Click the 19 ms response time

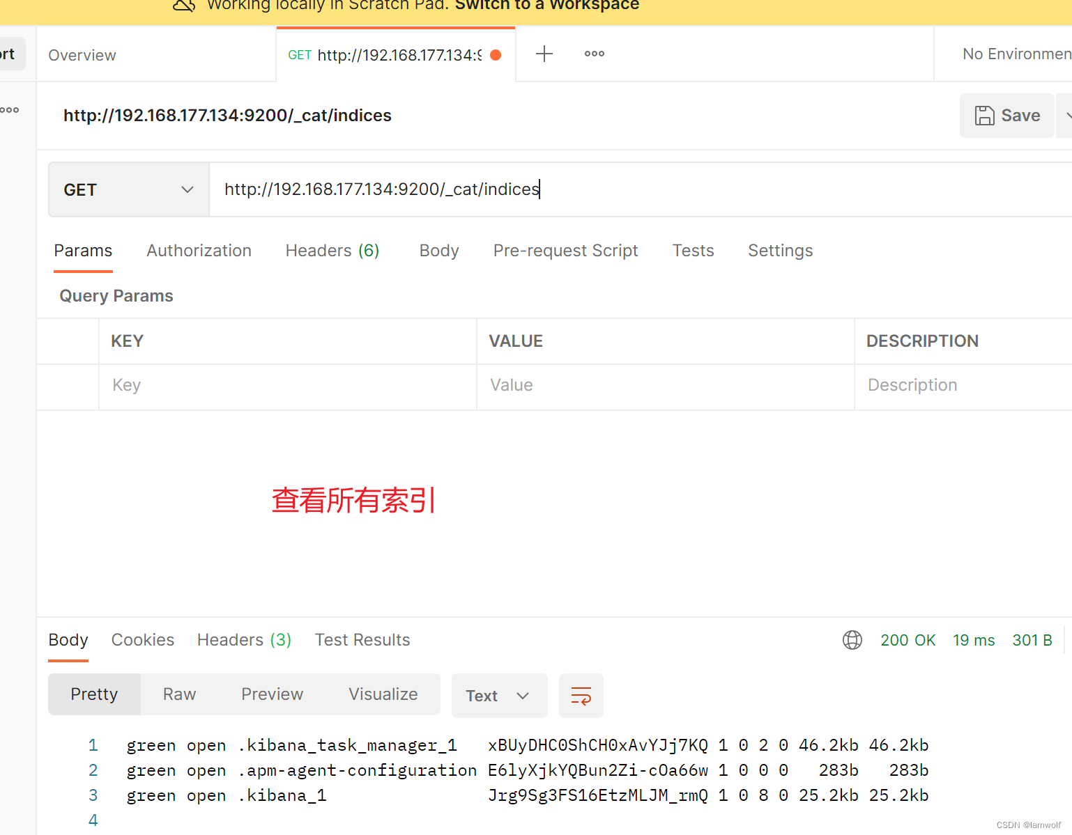[974, 640]
